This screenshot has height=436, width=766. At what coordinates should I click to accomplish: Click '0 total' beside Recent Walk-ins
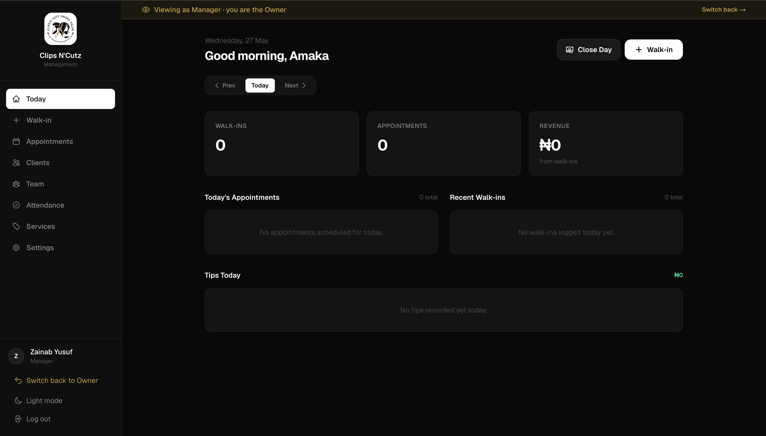click(673, 197)
